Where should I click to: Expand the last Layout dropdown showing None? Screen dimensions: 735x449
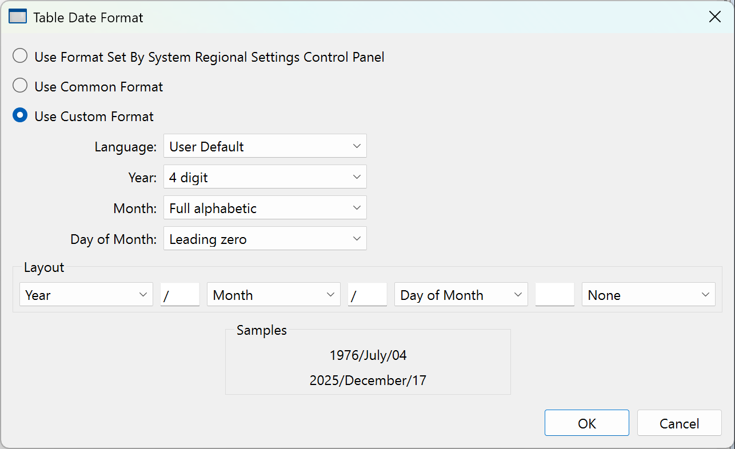pyautogui.click(x=648, y=295)
